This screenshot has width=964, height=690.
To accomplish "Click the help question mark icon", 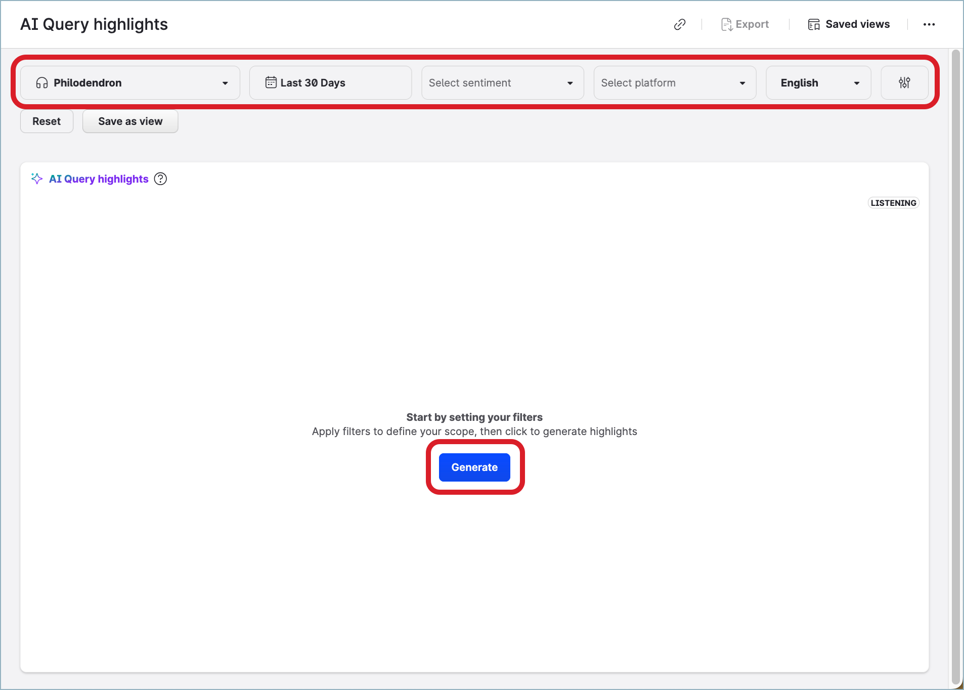I will [x=160, y=179].
